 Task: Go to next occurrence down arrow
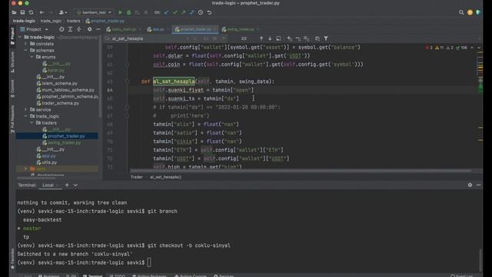pyautogui.click(x=270, y=38)
